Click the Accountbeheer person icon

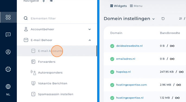pos(26,29)
